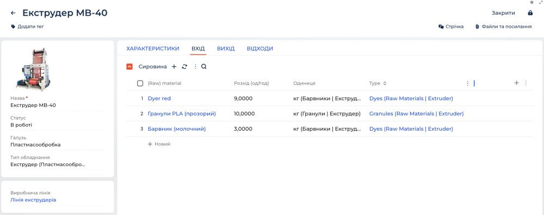Image resolution: width=544 pixels, height=215 pixels.
Task: Click the Тип обладнання field value
Action: pyautogui.click(x=57, y=164)
